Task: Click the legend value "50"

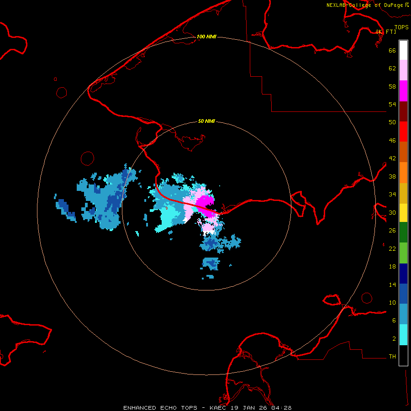Action: pyautogui.click(x=392, y=122)
